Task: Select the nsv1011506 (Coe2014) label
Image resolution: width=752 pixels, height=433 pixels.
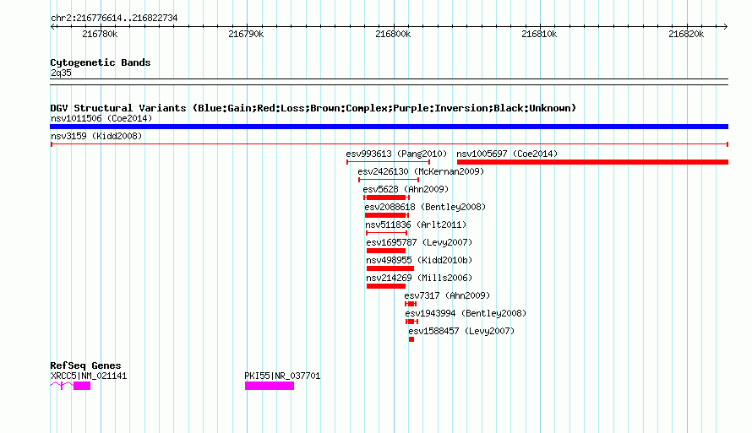Action: point(101,118)
